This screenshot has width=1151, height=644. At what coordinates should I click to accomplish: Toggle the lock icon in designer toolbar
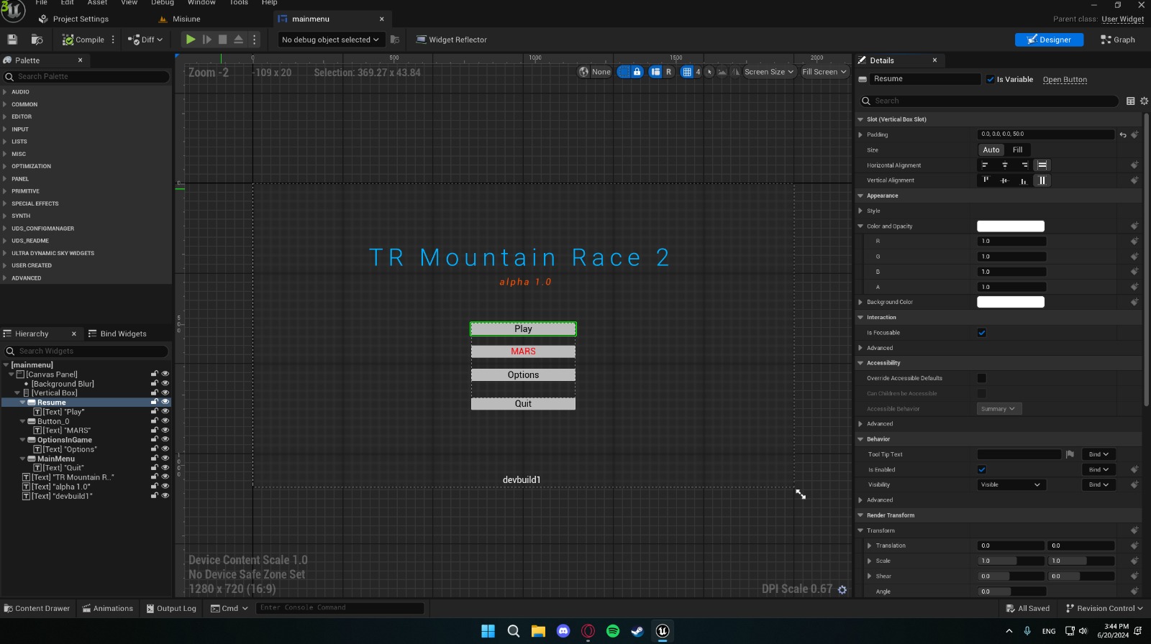637,72
